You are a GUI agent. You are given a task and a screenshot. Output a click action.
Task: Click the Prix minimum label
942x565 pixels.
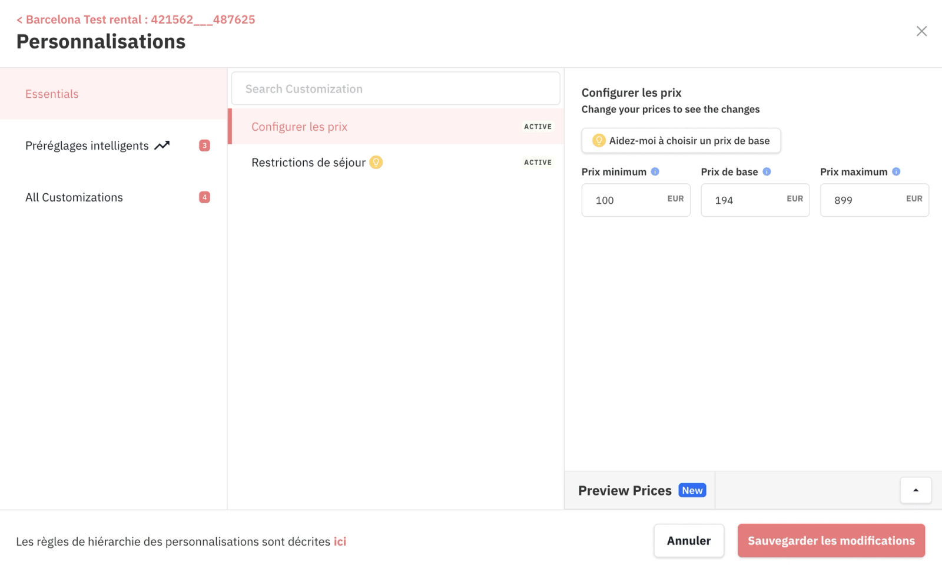point(614,172)
